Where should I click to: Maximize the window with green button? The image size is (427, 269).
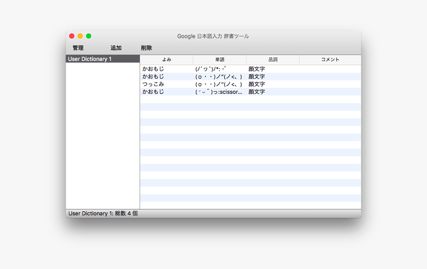coord(88,36)
